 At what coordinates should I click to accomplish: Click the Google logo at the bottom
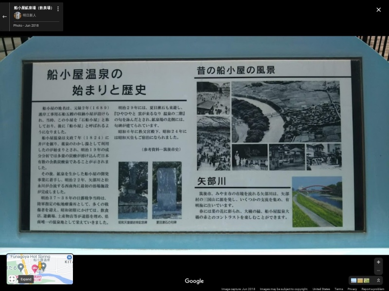pos(194,281)
